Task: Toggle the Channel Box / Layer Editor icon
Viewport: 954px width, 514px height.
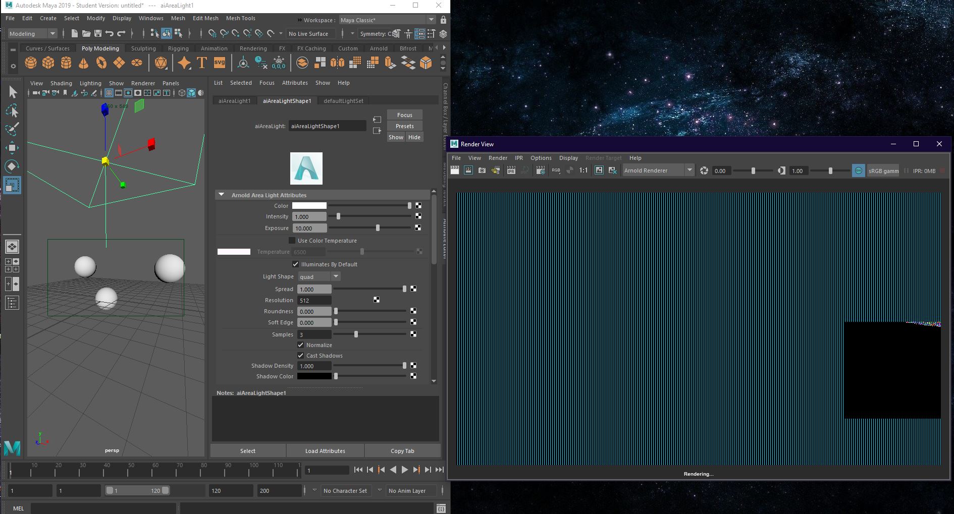Action: 443,34
